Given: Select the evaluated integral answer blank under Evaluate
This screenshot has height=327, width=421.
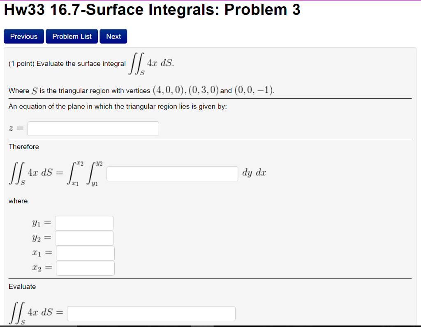Looking at the screenshot, I should pos(151,313).
